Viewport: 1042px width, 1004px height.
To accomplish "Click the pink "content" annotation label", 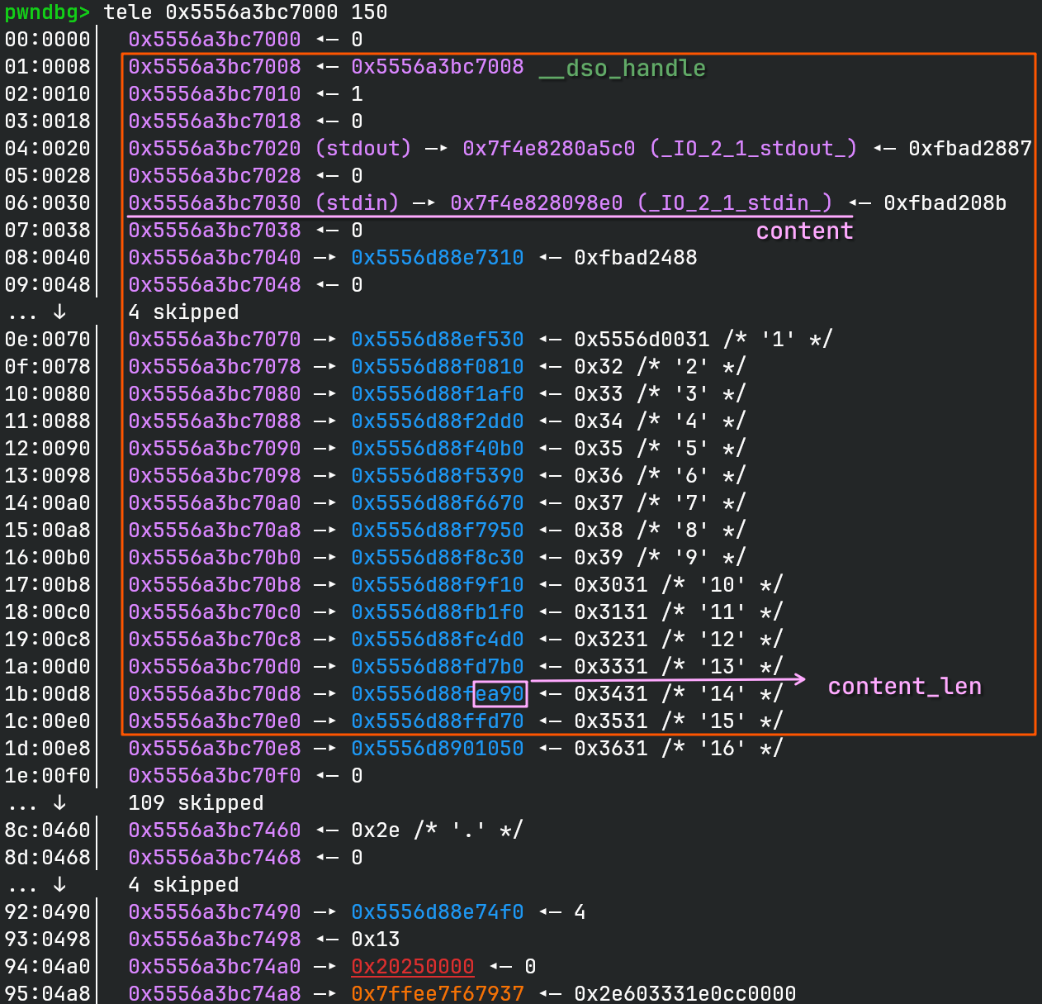I will [804, 231].
